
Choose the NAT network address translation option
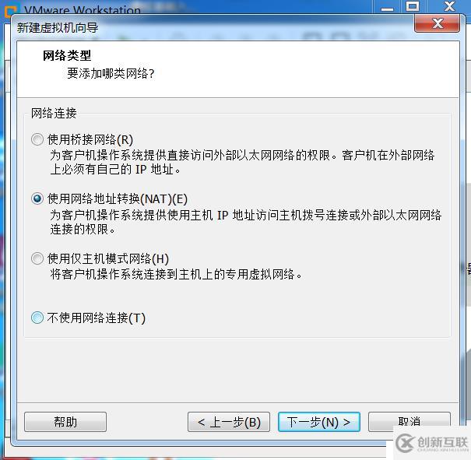37,198
